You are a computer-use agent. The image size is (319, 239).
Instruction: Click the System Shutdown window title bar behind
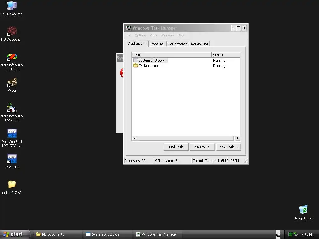pyautogui.click(x=120, y=58)
